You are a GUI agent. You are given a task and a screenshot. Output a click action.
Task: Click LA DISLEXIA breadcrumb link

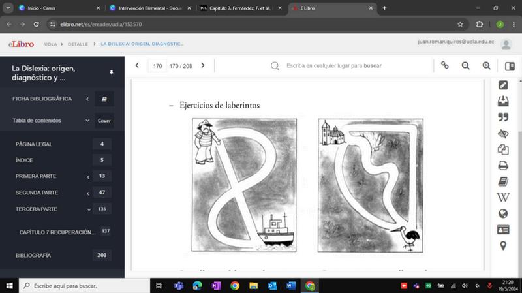[x=142, y=44]
